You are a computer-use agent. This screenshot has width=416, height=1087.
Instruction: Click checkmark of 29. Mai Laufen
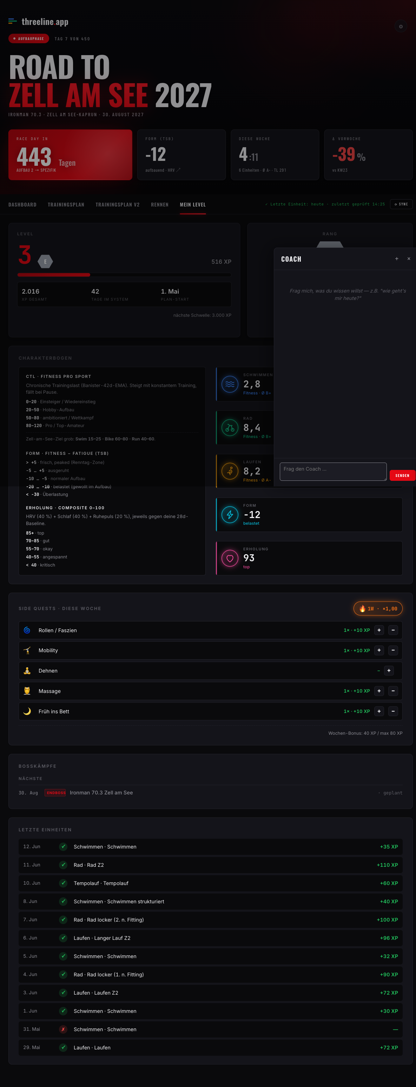pos(63,1047)
